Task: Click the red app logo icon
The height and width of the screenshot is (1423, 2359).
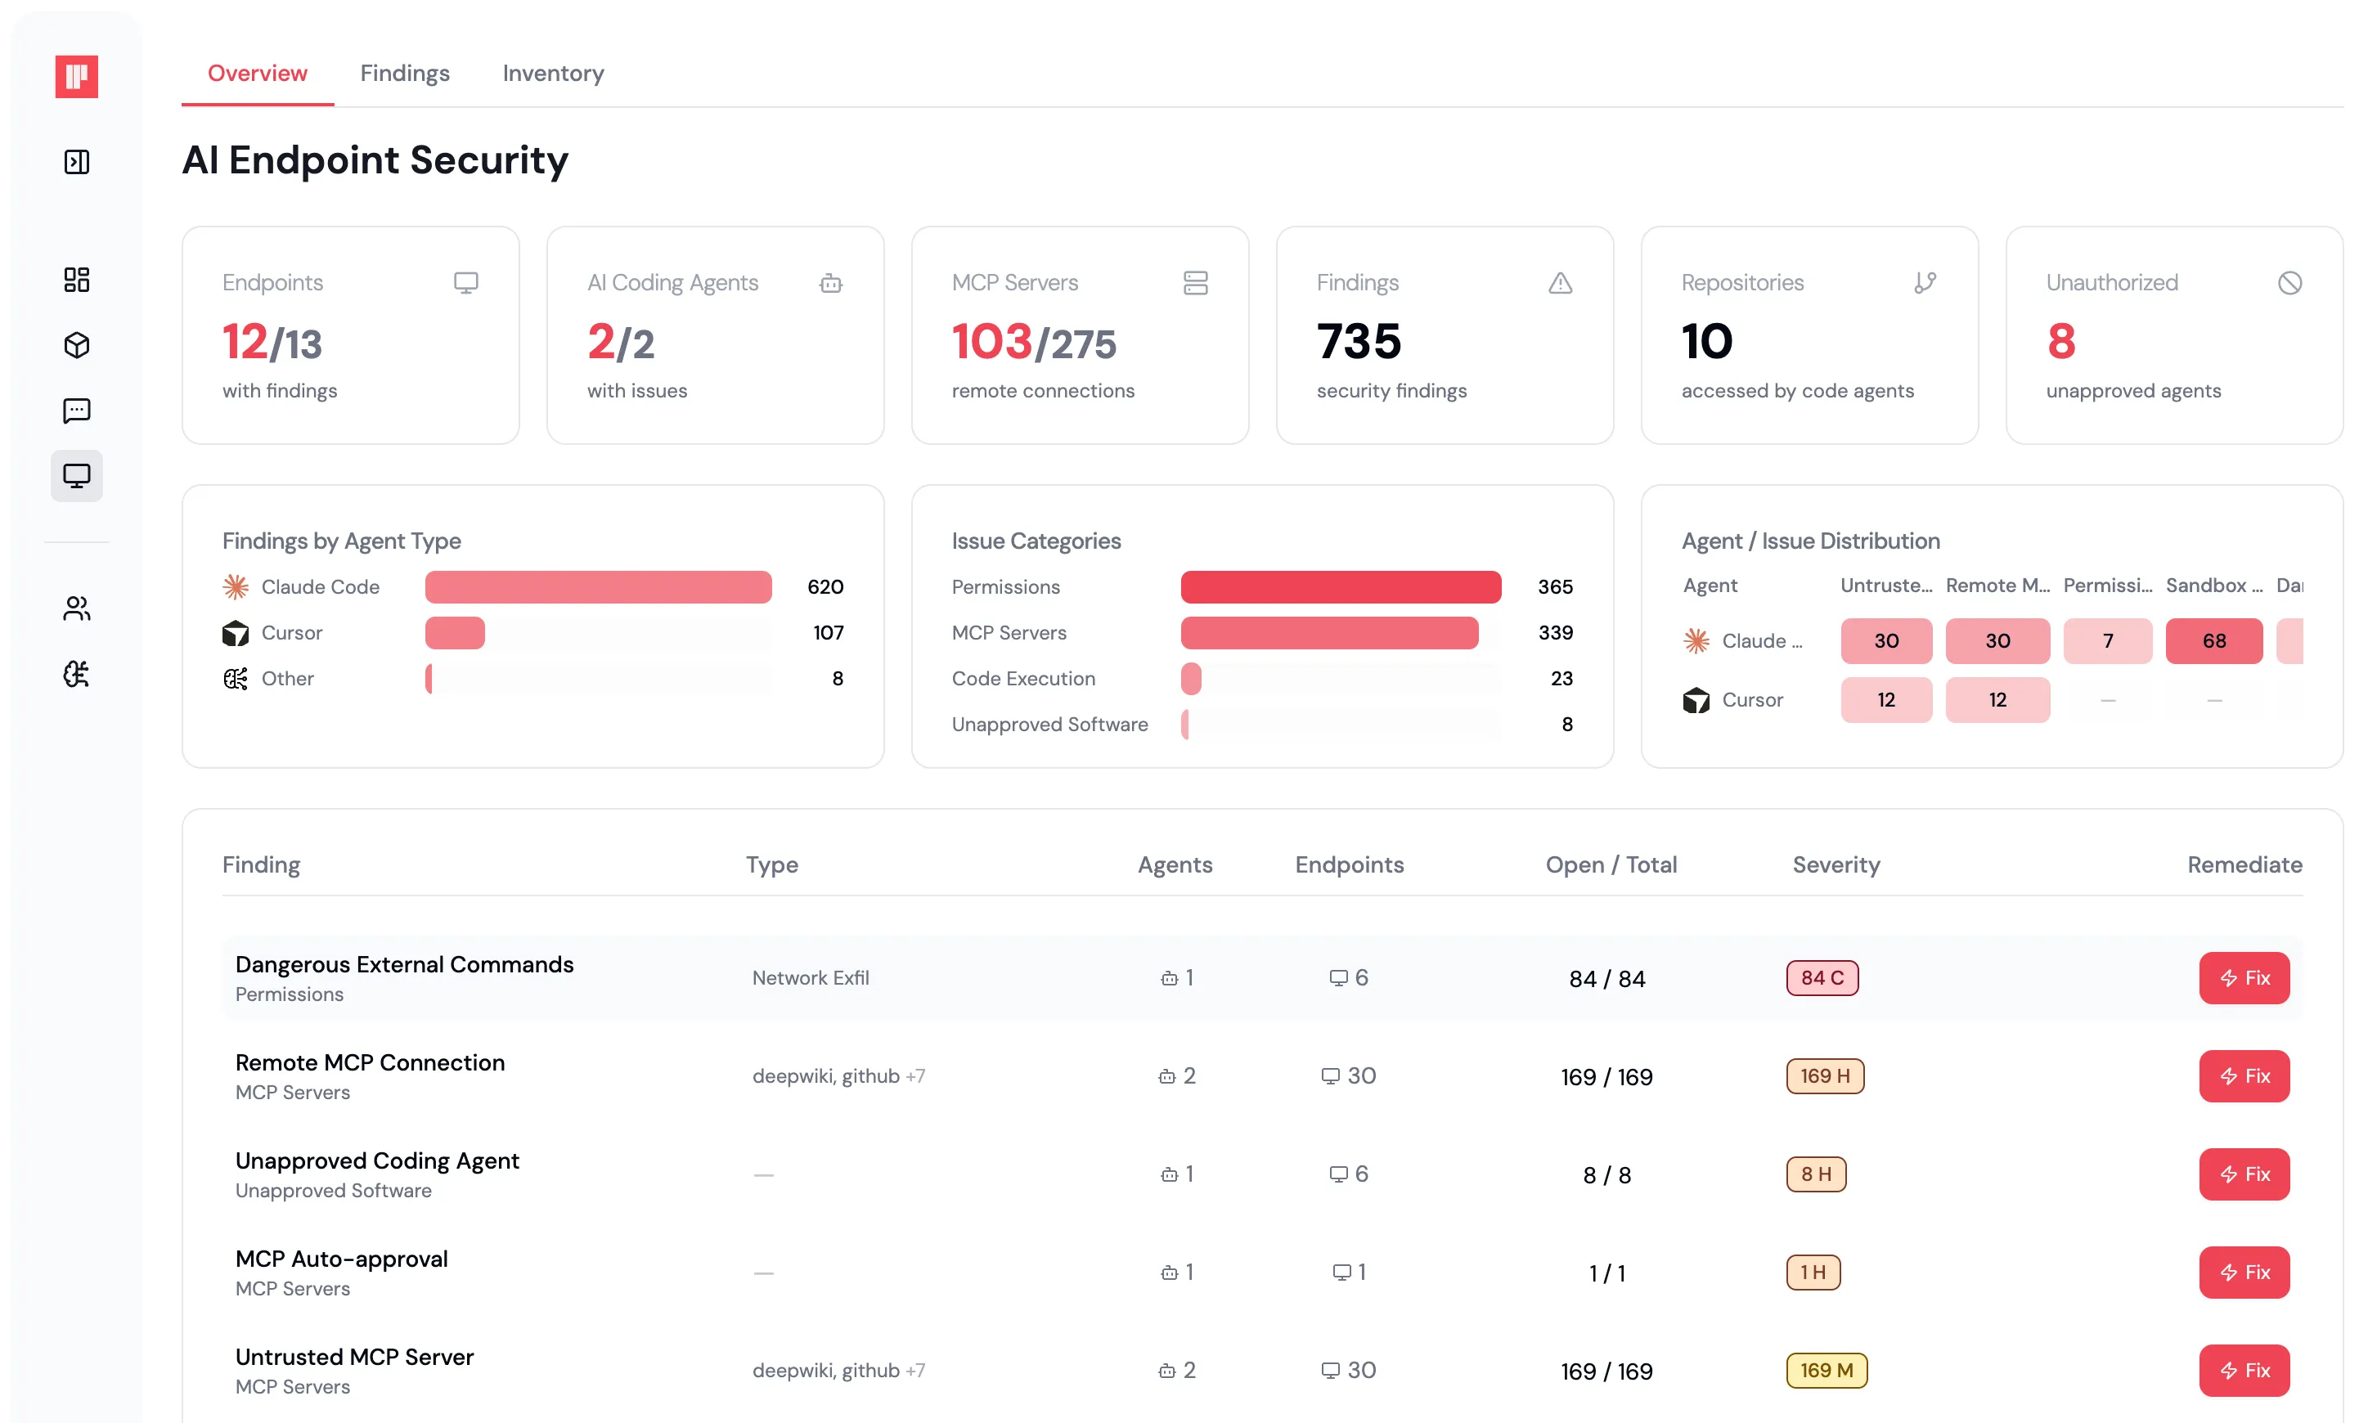Action: click(x=77, y=77)
